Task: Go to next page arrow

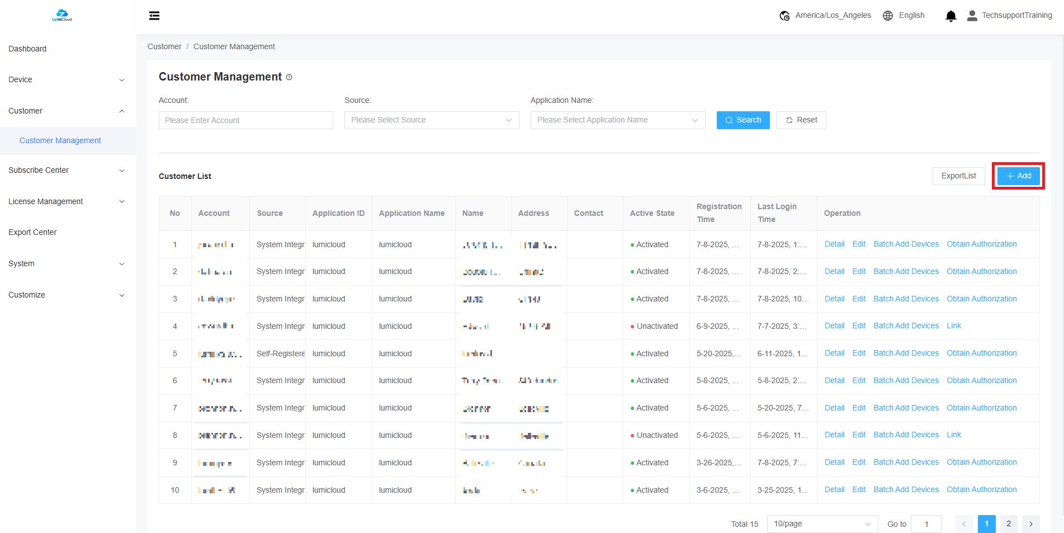Action: tap(1030, 524)
